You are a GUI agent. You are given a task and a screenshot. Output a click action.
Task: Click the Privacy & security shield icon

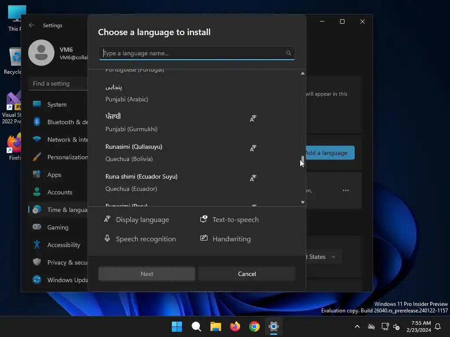[37, 262]
